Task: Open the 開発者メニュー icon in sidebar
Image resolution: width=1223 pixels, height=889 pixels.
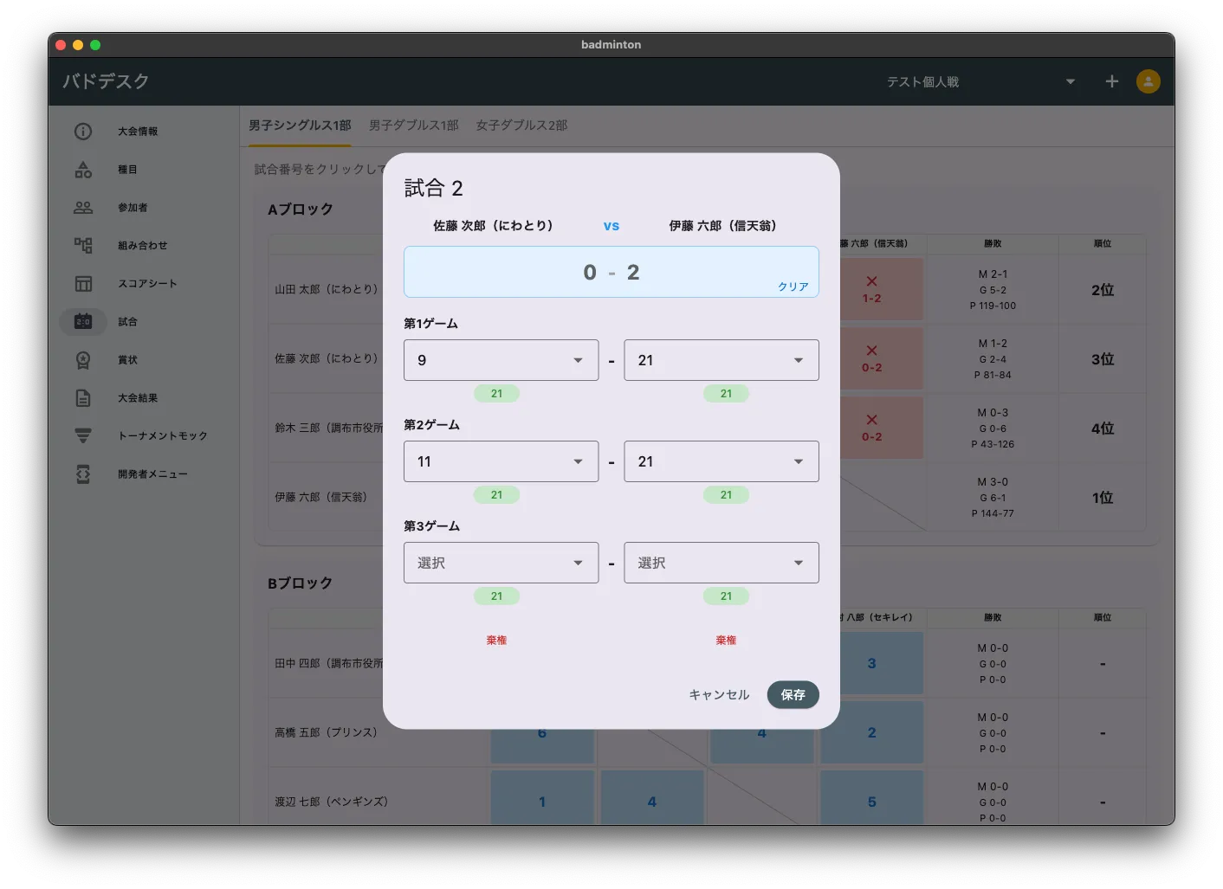Action: pyautogui.click(x=83, y=474)
